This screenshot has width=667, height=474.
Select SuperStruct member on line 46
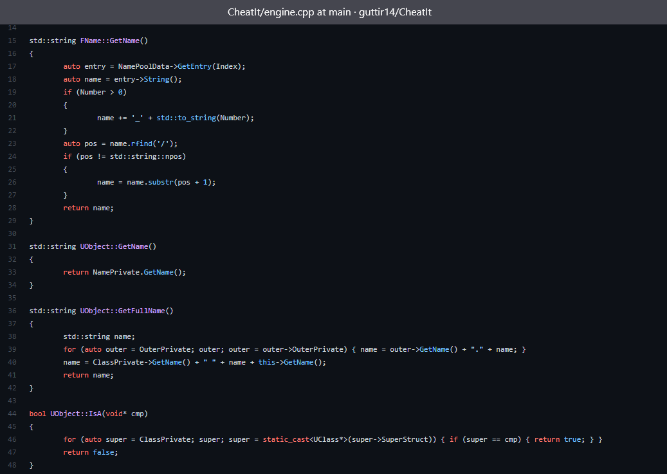coord(402,439)
